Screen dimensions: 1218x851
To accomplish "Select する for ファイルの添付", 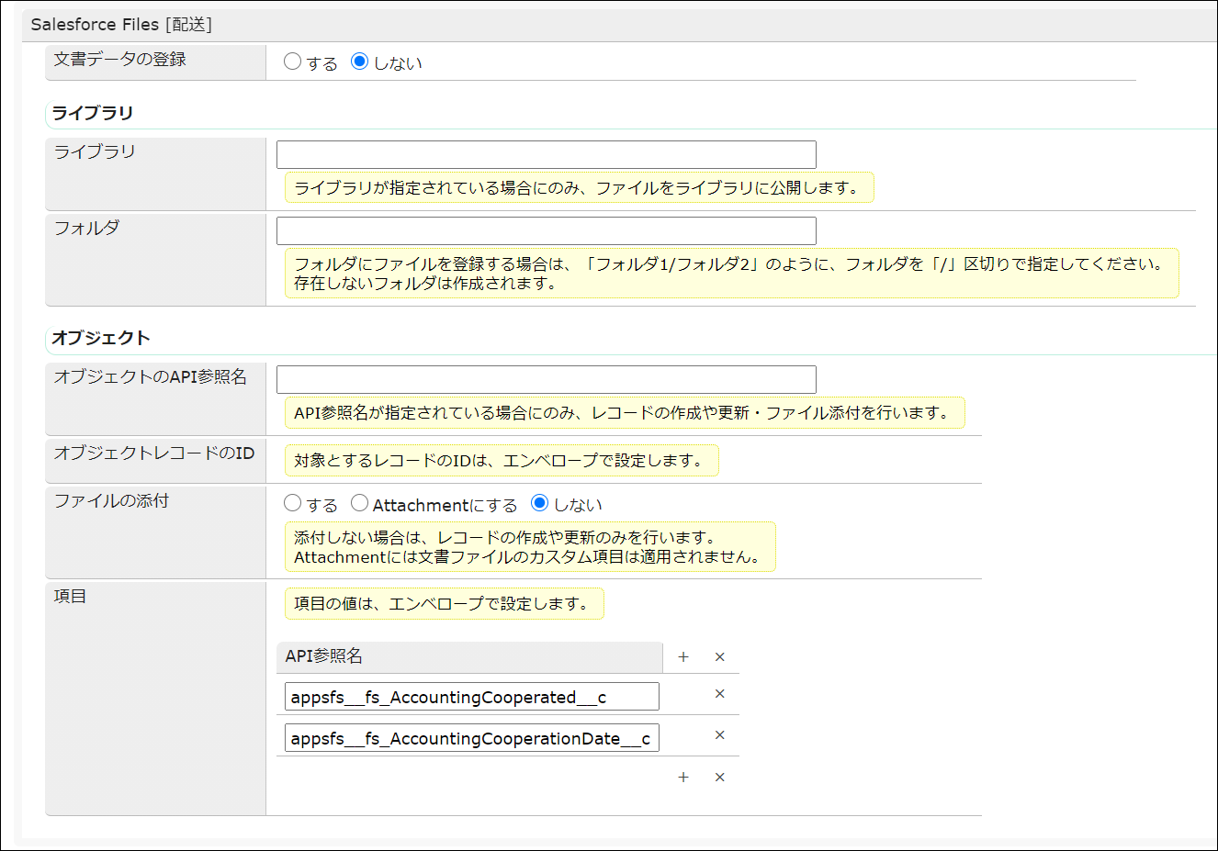I will coord(292,503).
